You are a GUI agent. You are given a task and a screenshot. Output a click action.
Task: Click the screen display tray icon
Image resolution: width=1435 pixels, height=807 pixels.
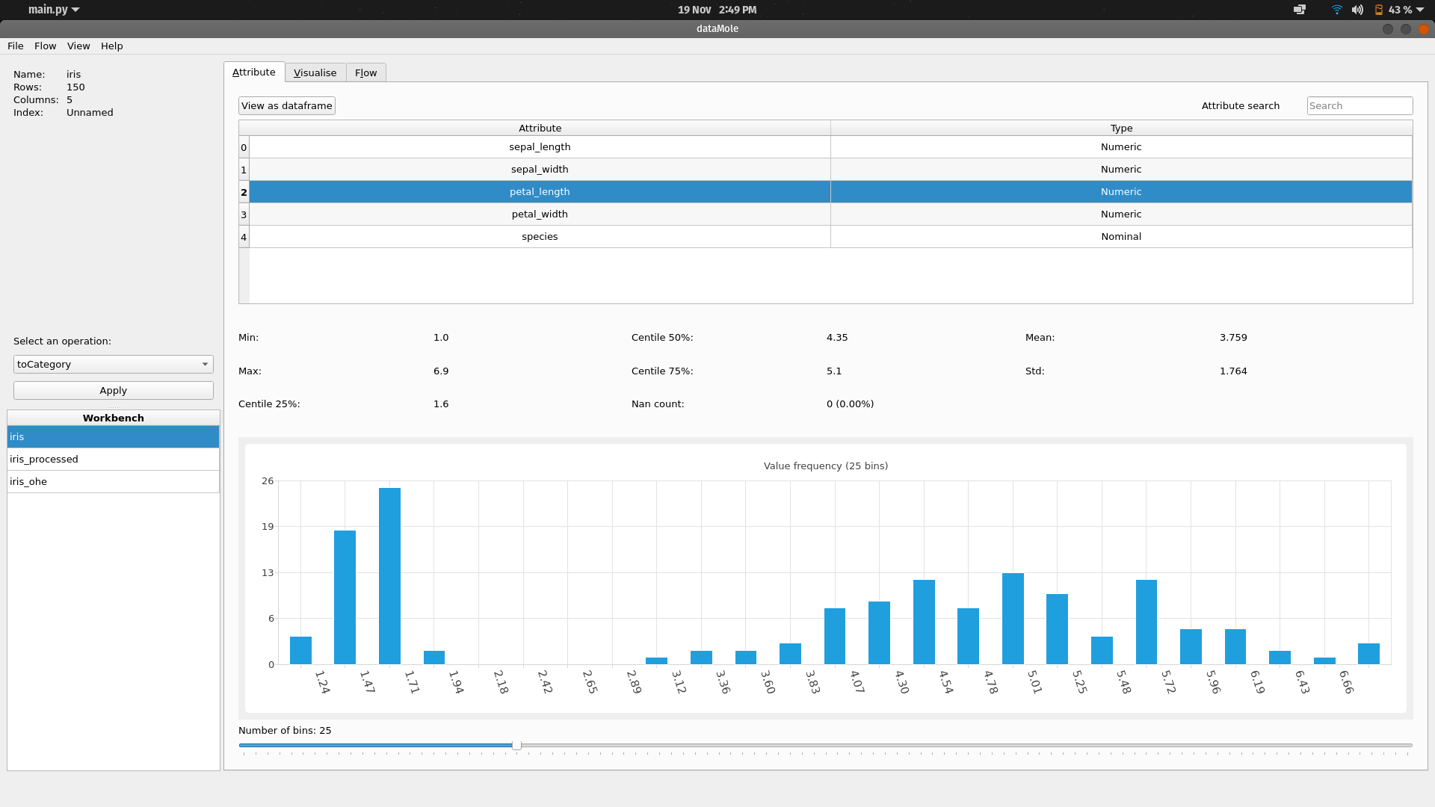(x=1300, y=10)
